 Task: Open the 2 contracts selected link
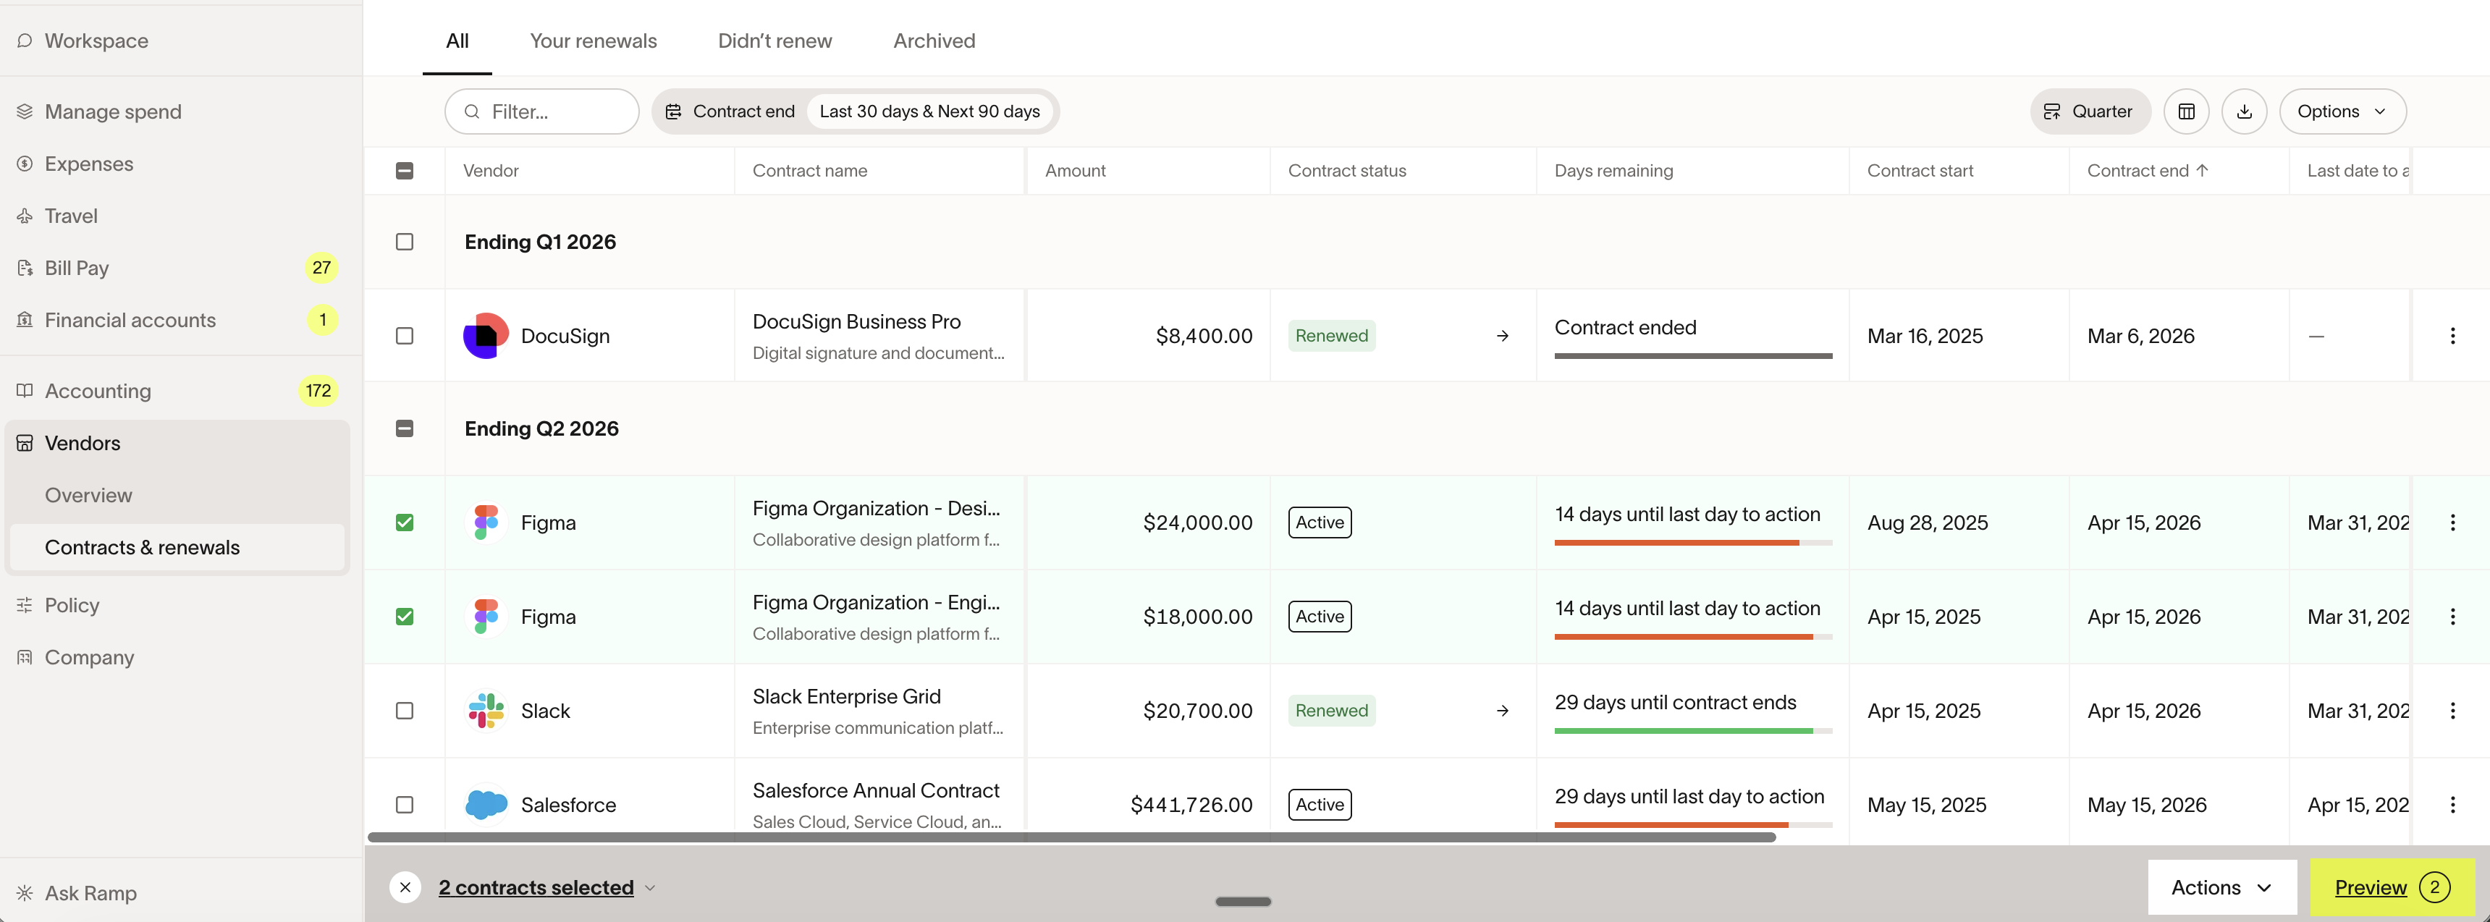click(536, 887)
